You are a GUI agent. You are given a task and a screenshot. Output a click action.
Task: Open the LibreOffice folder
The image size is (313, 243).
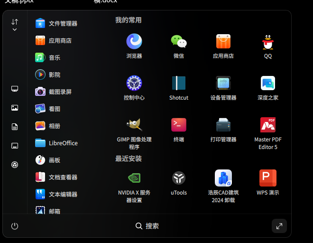click(56, 143)
